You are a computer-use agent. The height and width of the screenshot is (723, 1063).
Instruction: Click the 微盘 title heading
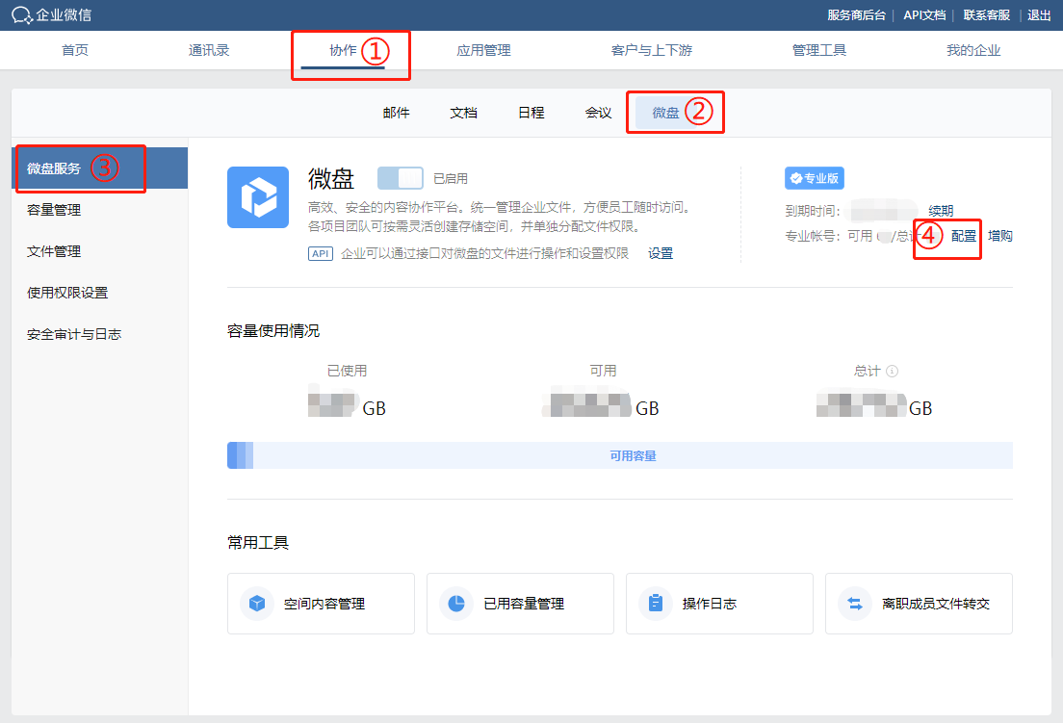pos(331,179)
